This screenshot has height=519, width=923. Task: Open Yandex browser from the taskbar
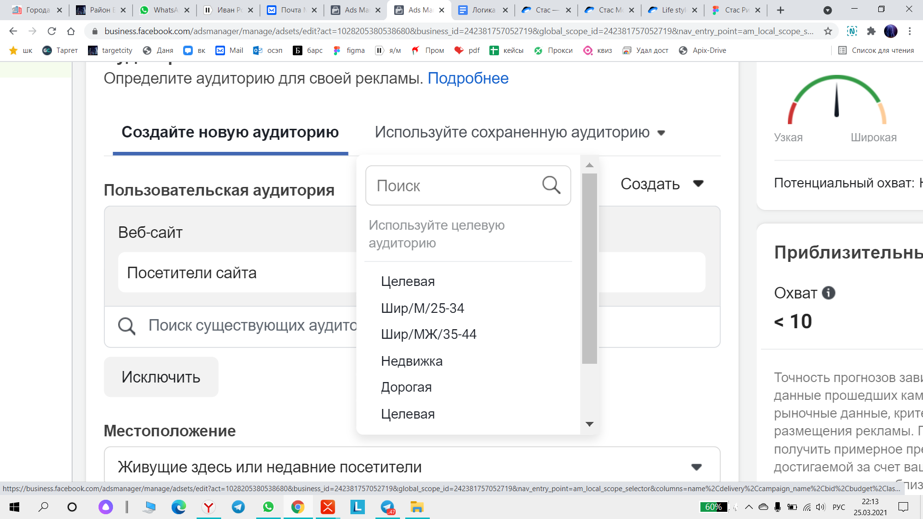[209, 507]
